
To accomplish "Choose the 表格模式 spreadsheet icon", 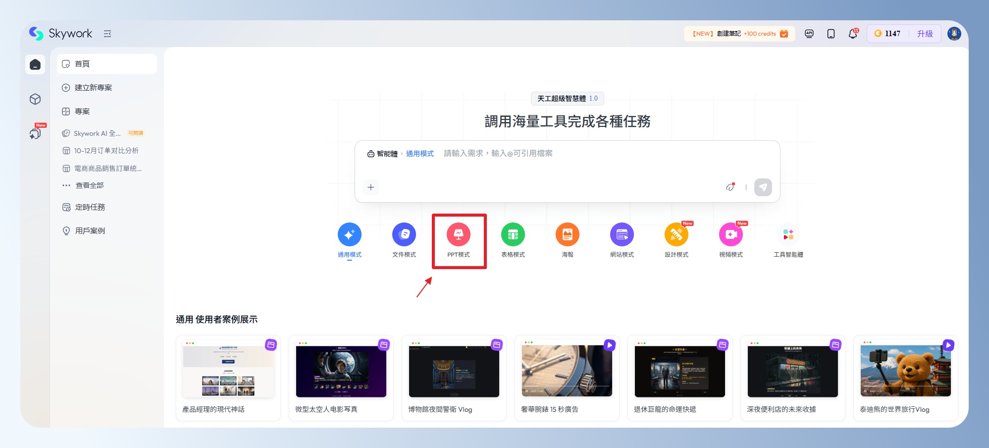I will tap(513, 235).
